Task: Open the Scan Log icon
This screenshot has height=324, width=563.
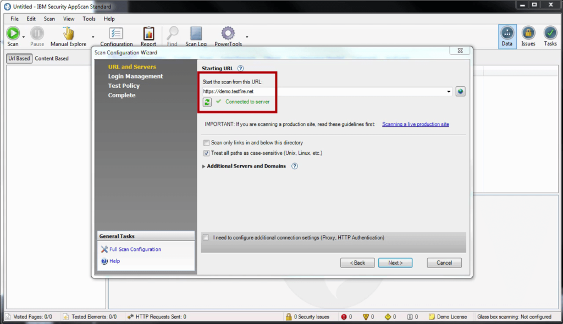Action: pyautogui.click(x=196, y=34)
